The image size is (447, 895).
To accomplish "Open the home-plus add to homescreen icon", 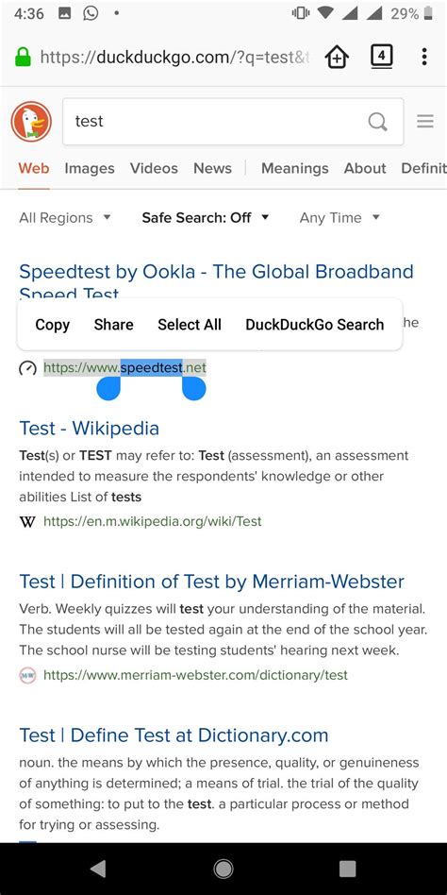I will (x=337, y=57).
